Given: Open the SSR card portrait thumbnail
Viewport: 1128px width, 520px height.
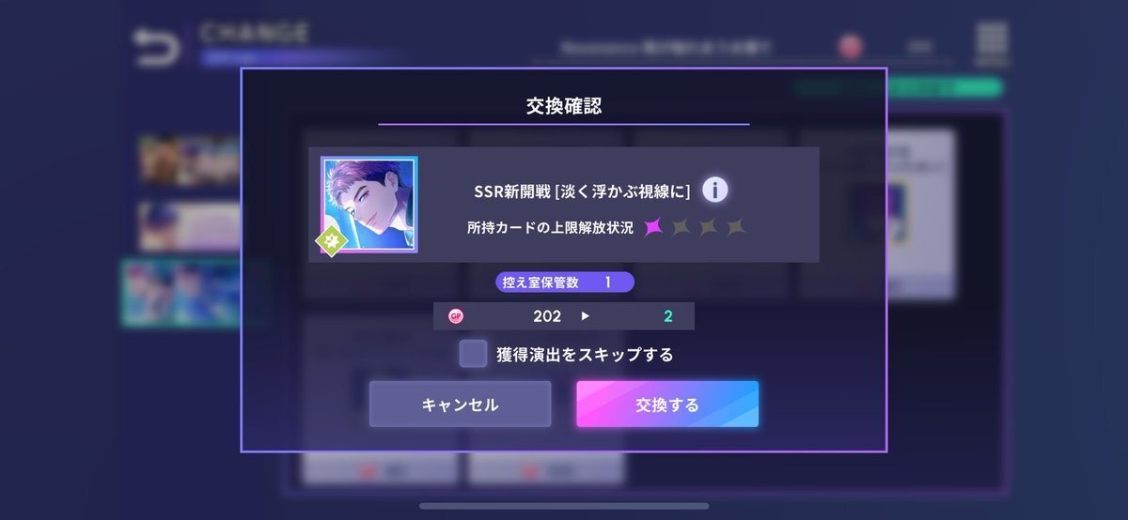Looking at the screenshot, I should (x=369, y=205).
